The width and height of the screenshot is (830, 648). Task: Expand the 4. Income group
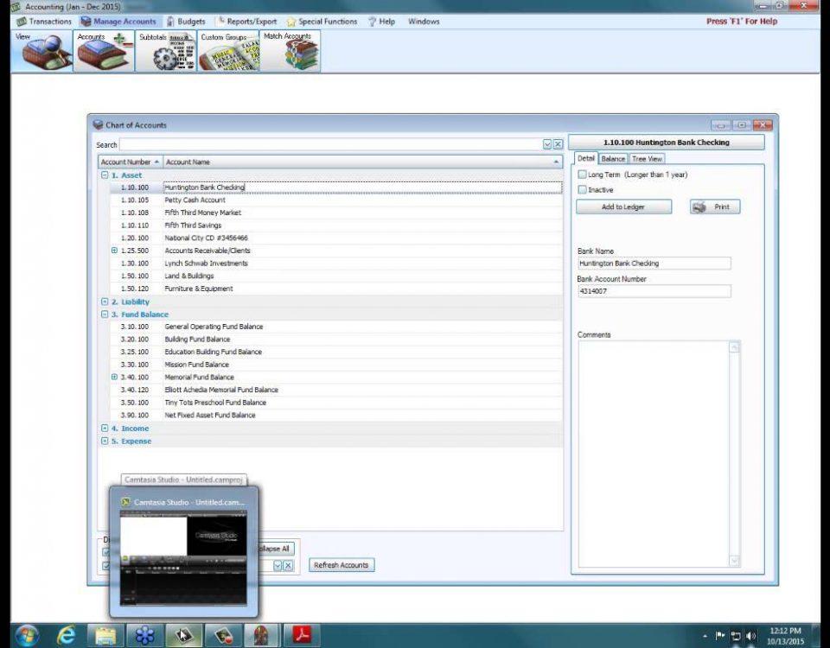[105, 429]
